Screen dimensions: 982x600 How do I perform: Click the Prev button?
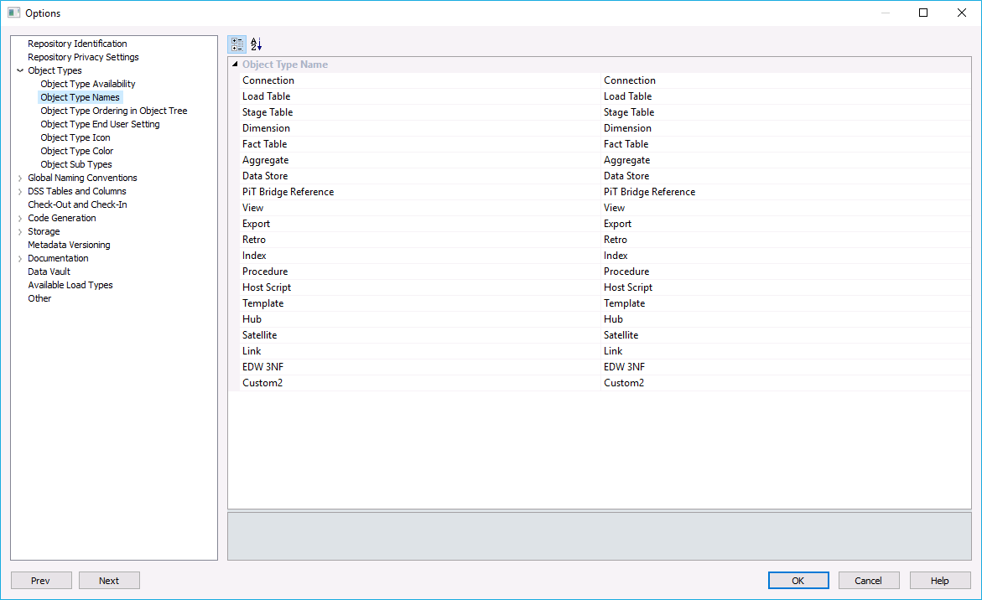[41, 581]
